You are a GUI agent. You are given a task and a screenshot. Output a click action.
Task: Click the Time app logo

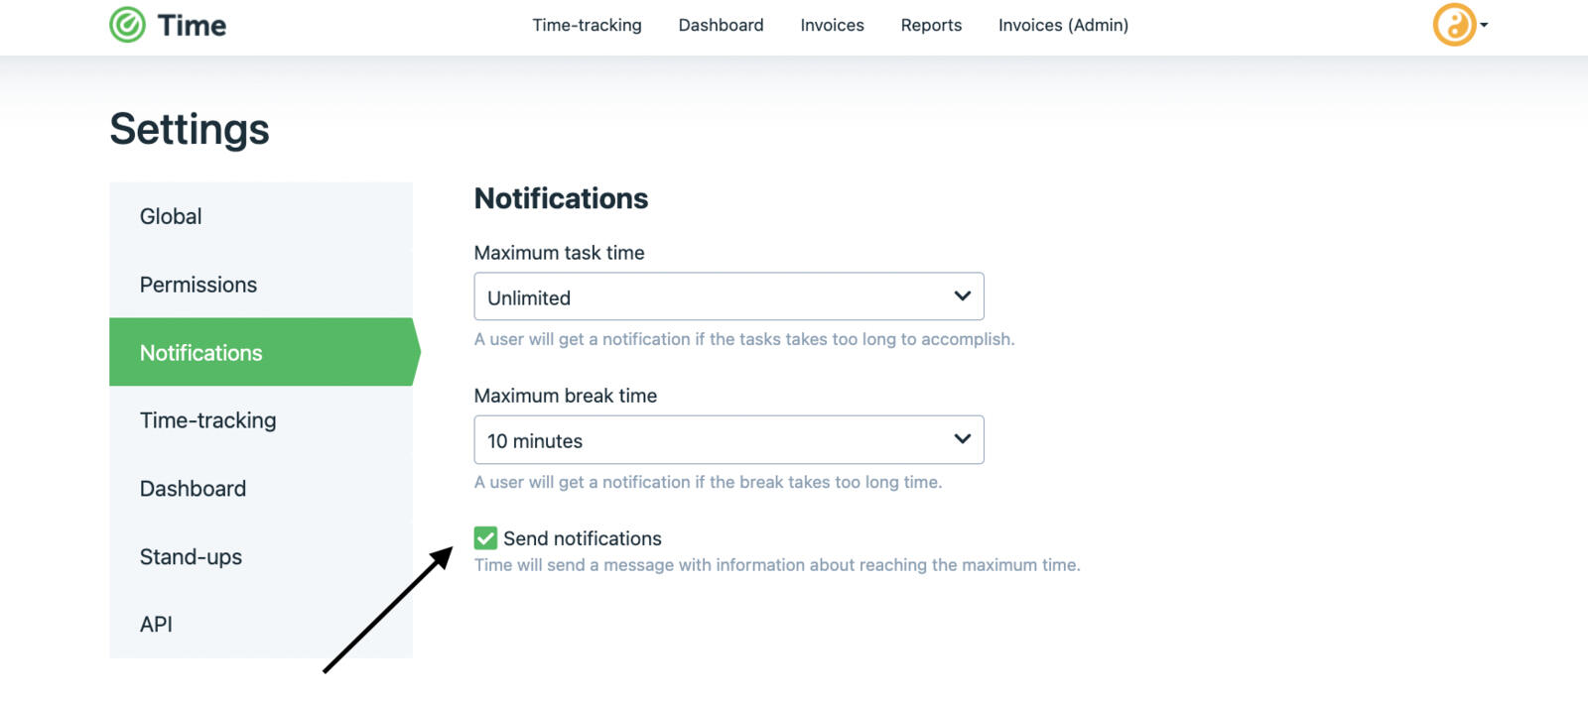[x=169, y=25]
